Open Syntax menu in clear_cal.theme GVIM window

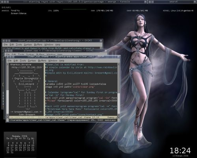tap(32, 61)
